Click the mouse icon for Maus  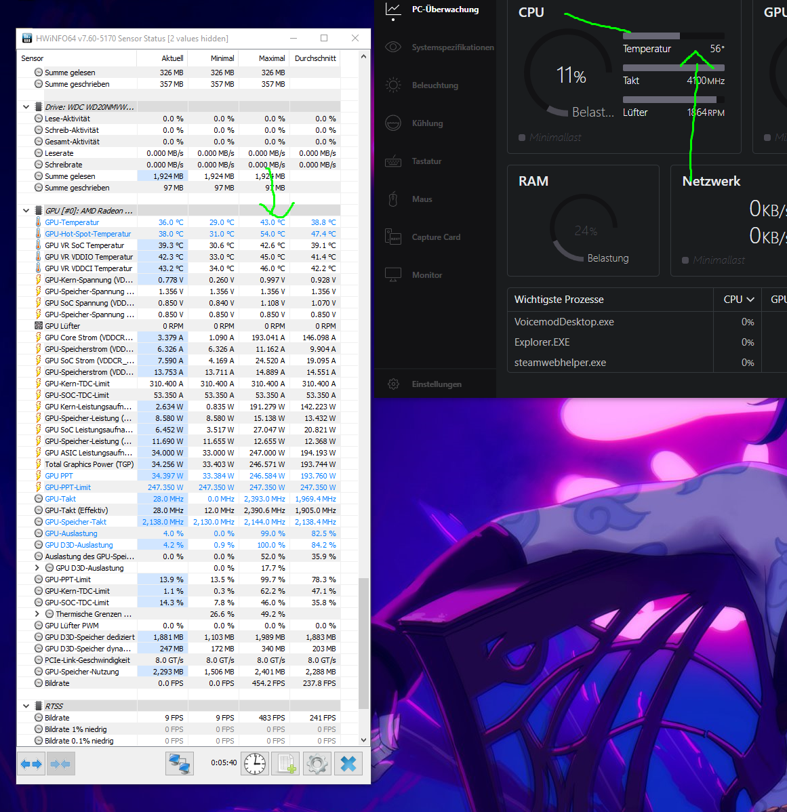coord(393,199)
